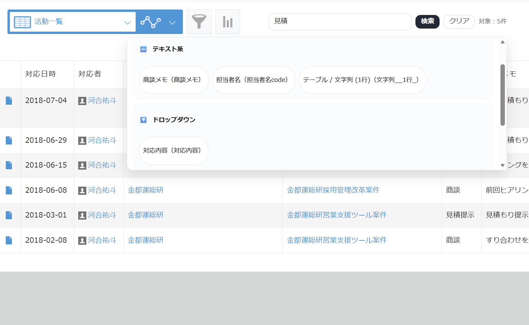Open the document icon on the 2018-07-04 row
This screenshot has width=529, height=325.
[9, 100]
